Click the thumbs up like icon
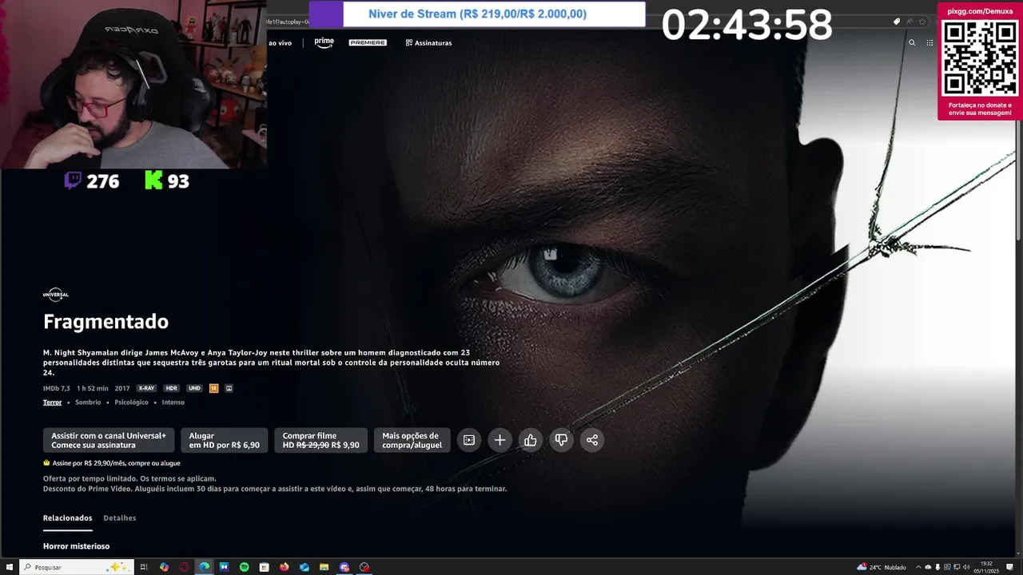1023x575 pixels. (x=531, y=440)
